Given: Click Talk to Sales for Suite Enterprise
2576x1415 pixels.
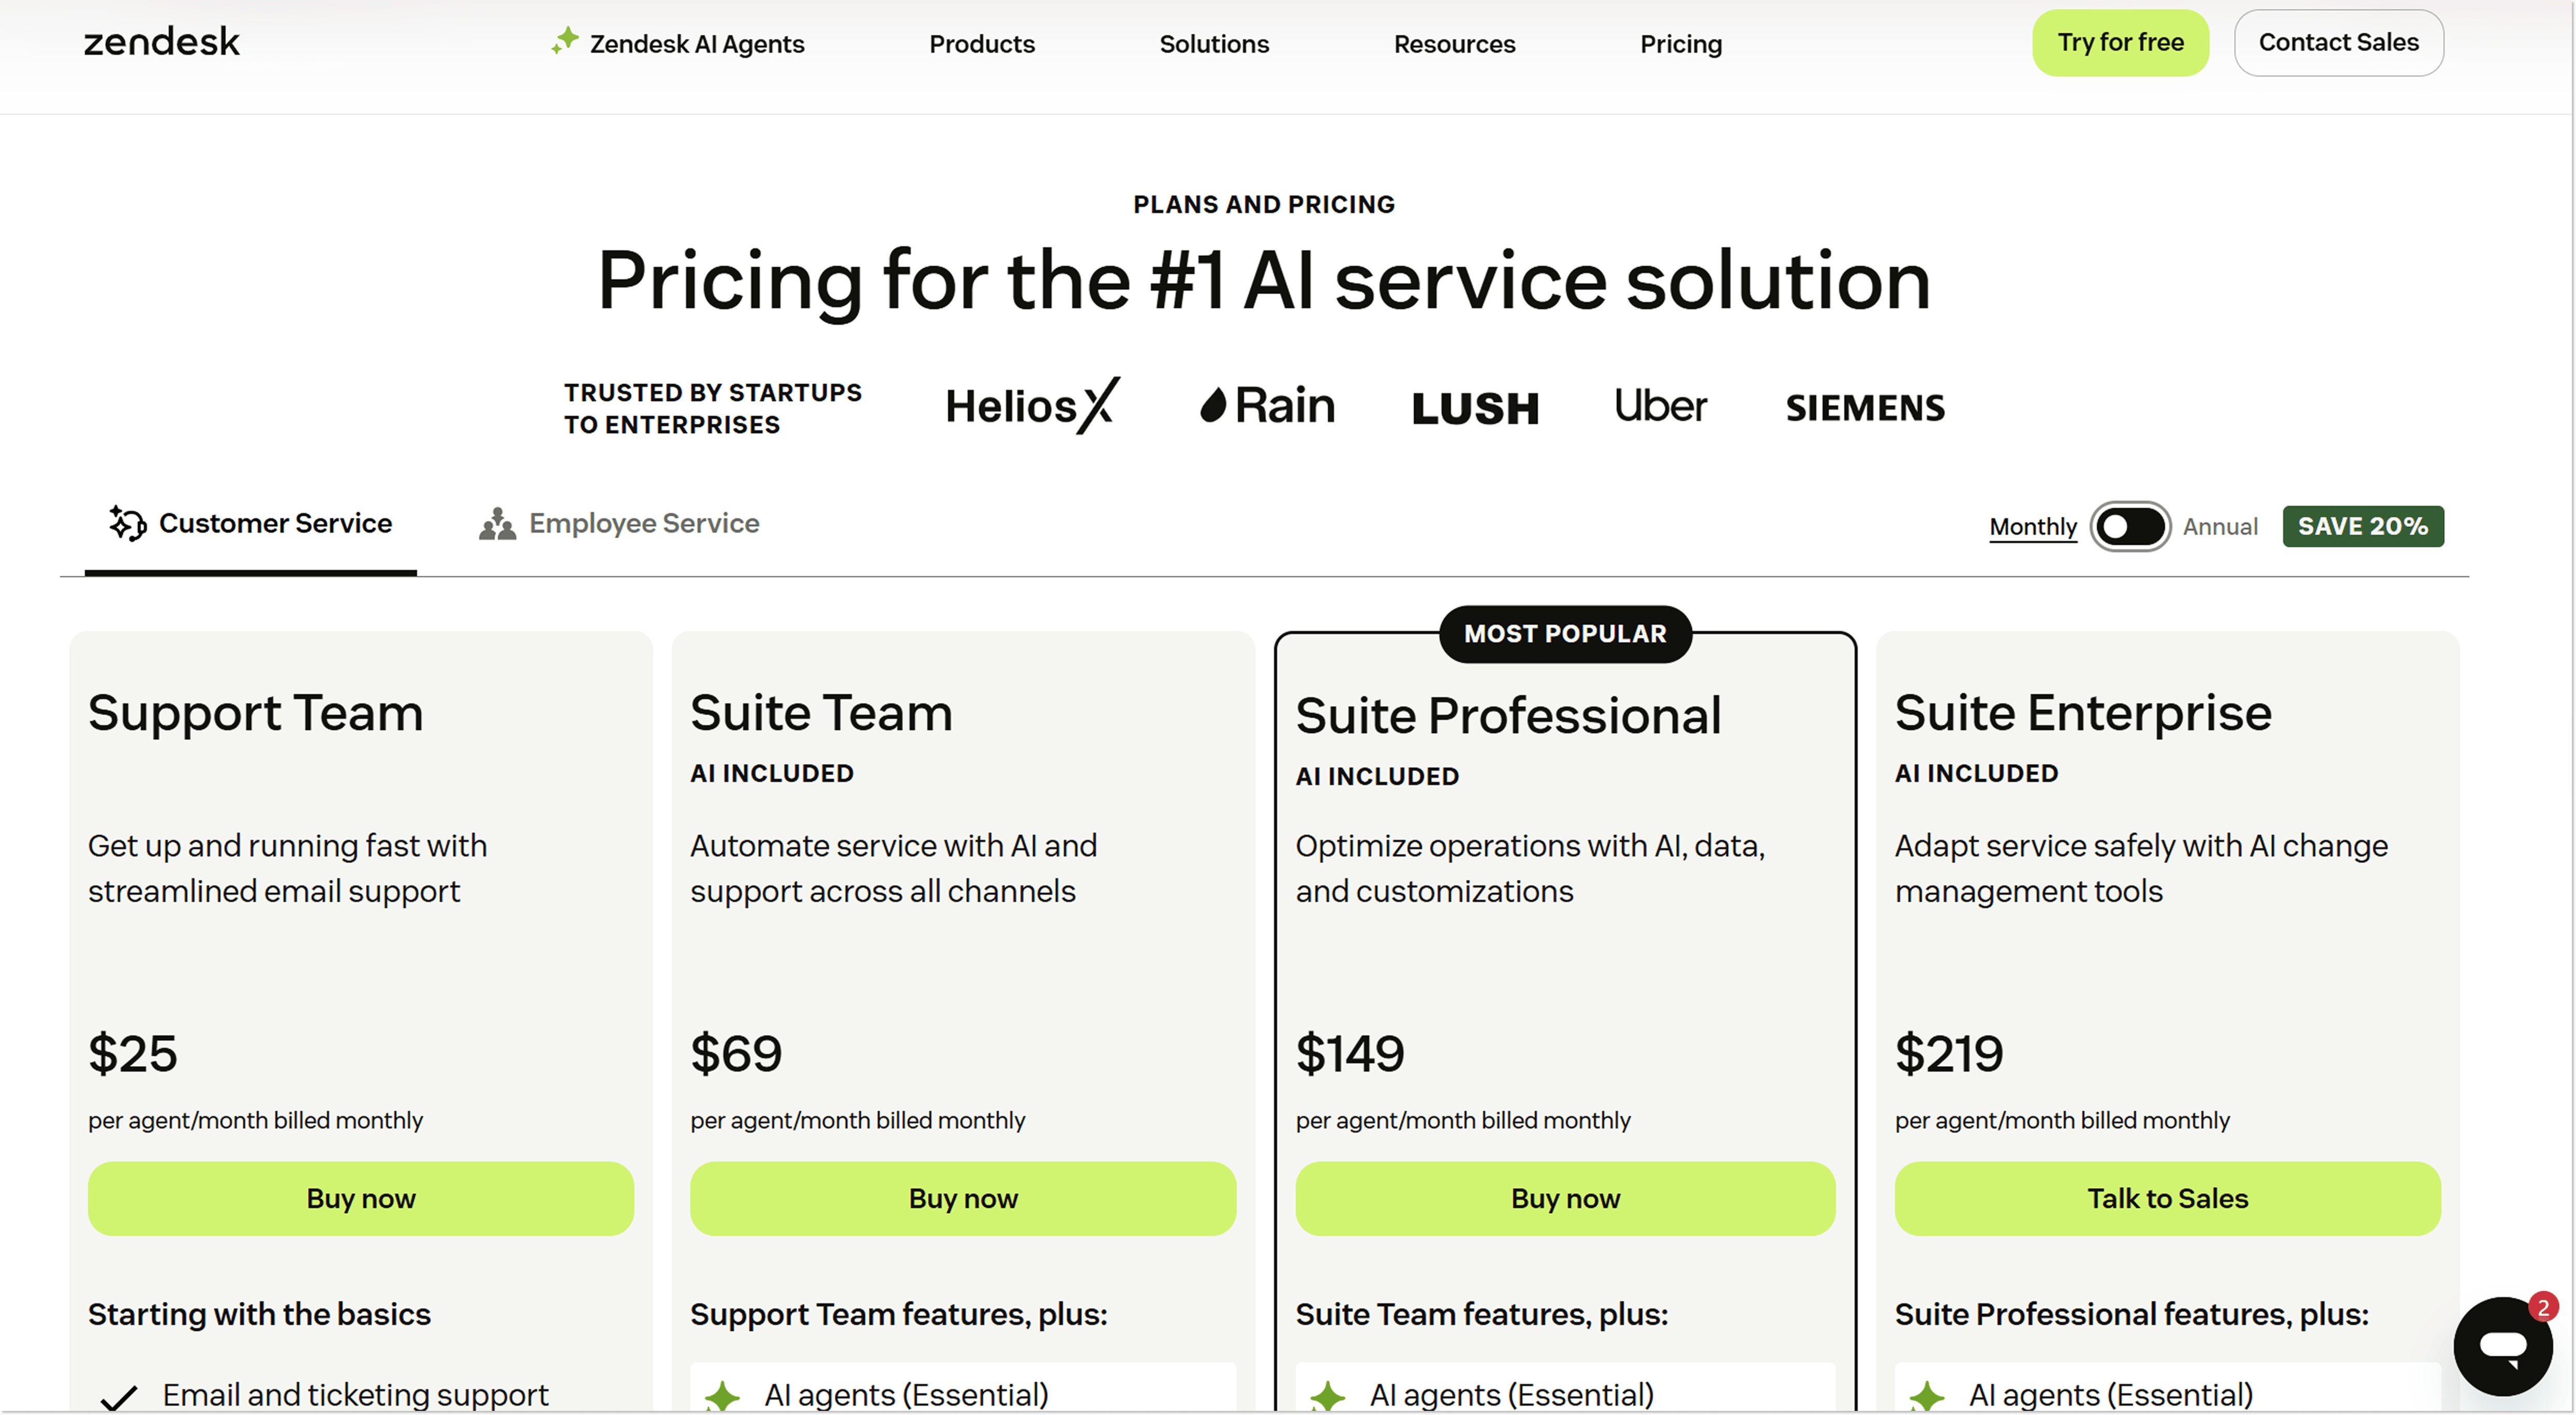Looking at the screenshot, I should (2167, 1198).
